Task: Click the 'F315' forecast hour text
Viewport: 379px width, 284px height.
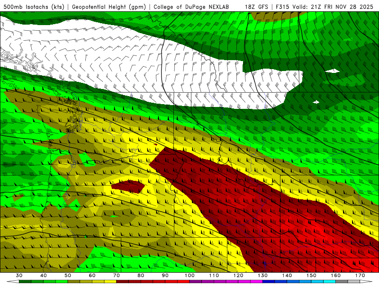Action: pyautogui.click(x=282, y=7)
